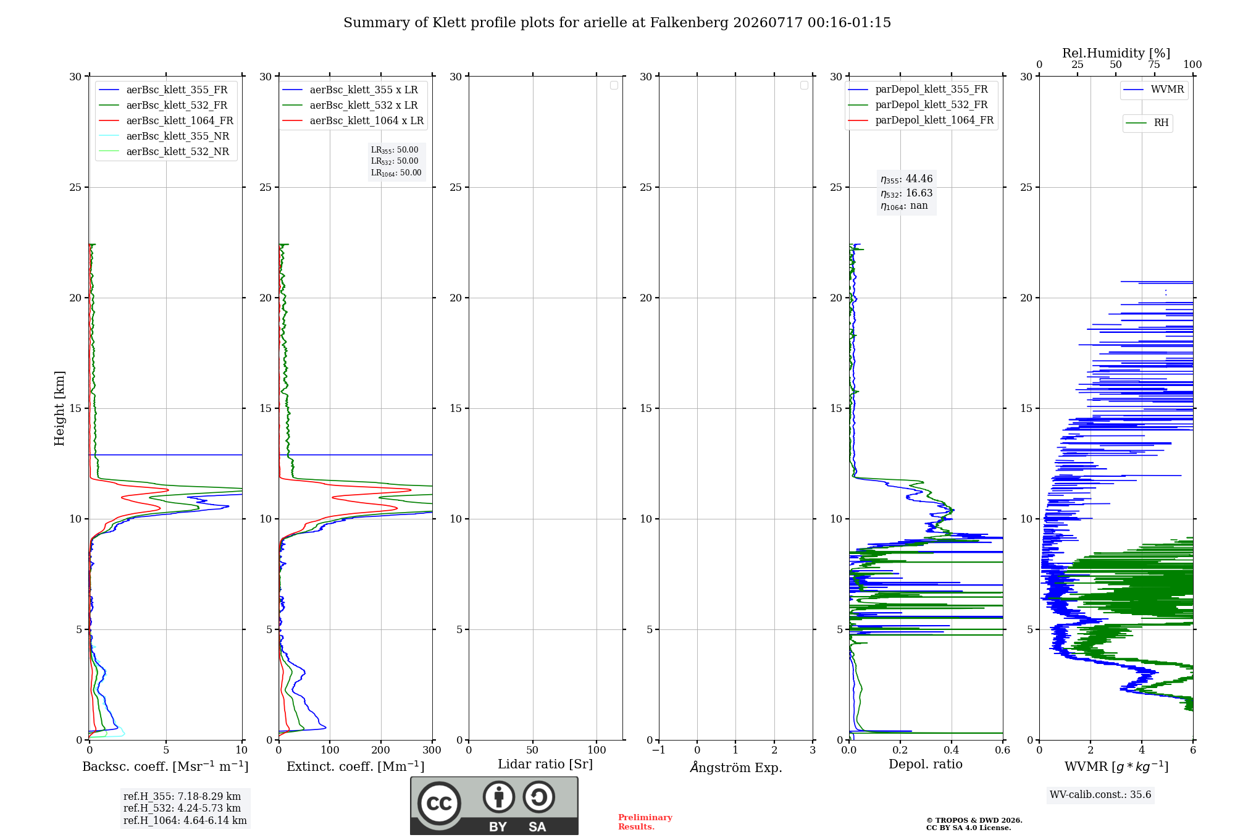The image size is (1235, 840).
Task: Click the blue WVMR legend line
Action: tap(1133, 90)
